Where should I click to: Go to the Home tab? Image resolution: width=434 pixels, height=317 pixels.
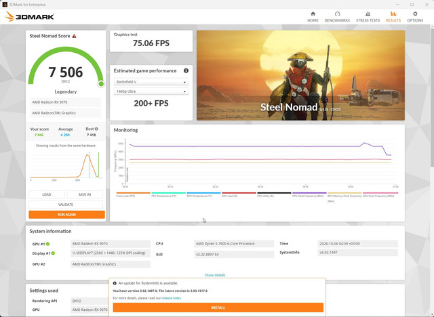point(313,16)
